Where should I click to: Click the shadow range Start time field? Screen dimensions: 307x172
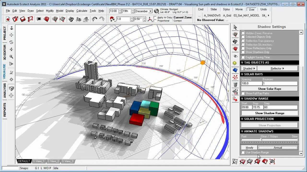click(x=246, y=108)
